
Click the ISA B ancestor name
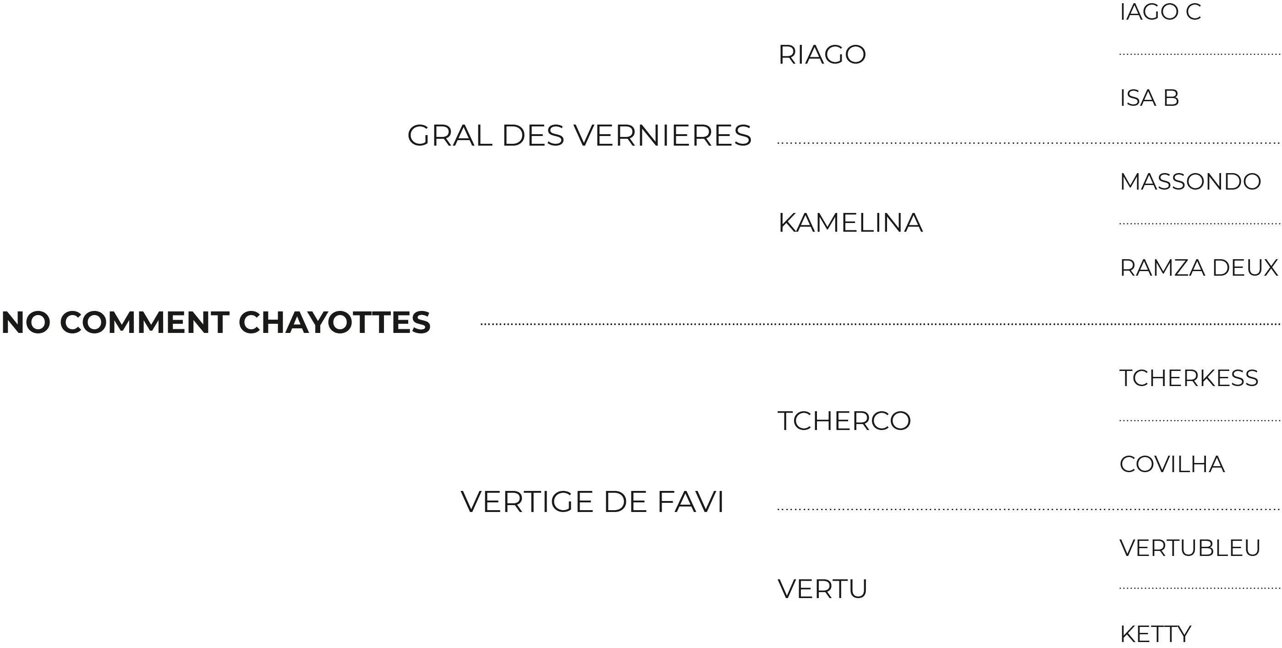(1150, 98)
